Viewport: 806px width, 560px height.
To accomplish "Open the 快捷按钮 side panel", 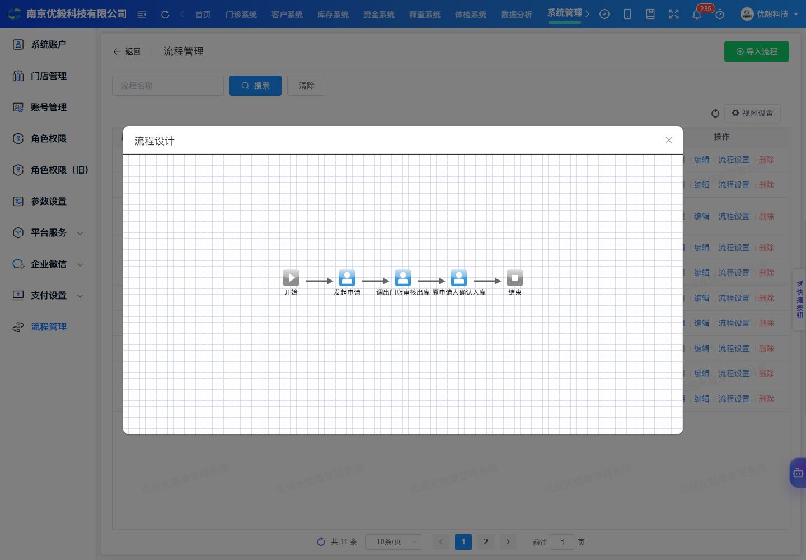I will (799, 300).
